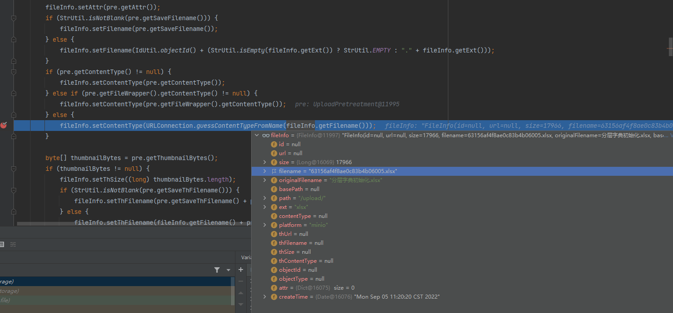Expand the createTime field node
Screen dimensions: 673x313
click(265, 296)
